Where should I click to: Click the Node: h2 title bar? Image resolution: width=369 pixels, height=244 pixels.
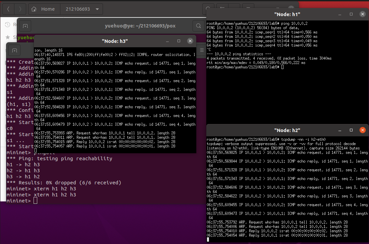(x=287, y=130)
